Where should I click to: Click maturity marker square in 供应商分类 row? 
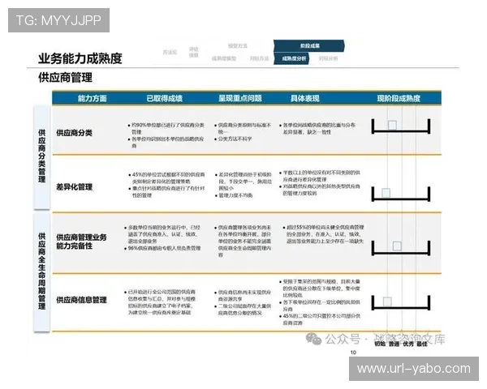392,126
